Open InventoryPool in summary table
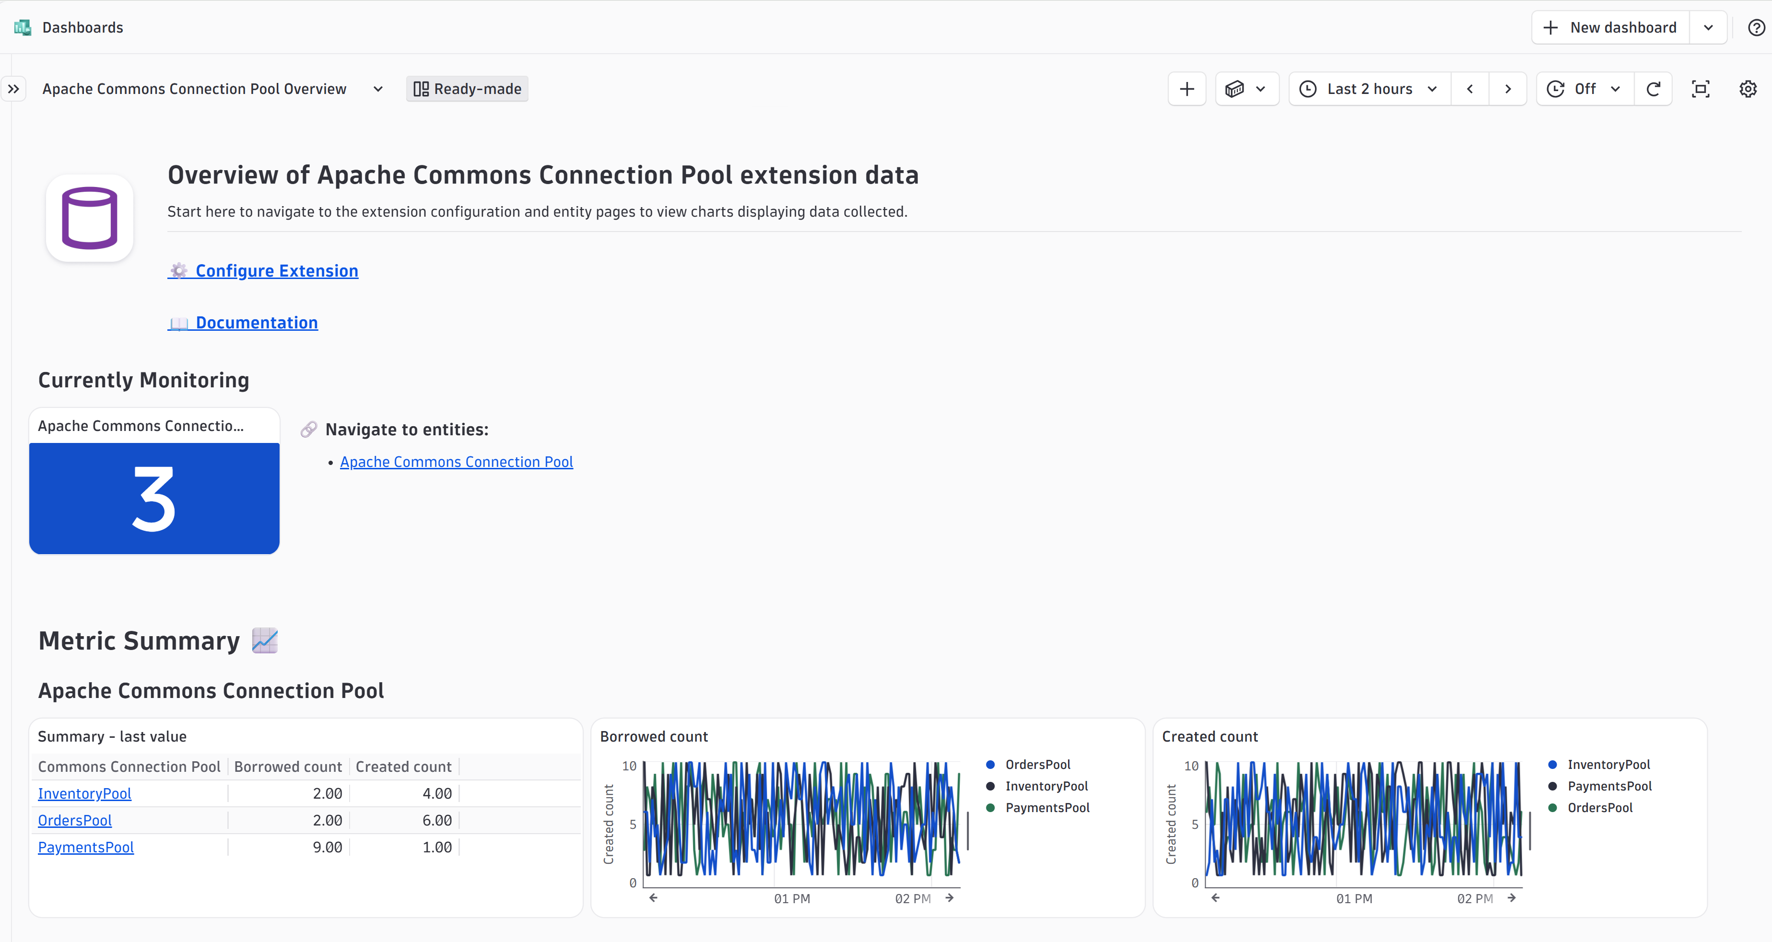 pos(84,793)
